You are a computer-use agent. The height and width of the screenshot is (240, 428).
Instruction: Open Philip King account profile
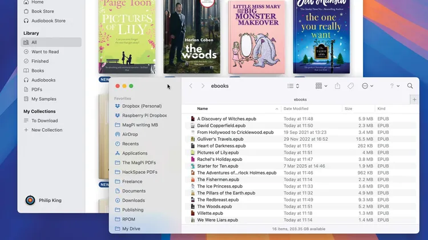point(43,201)
